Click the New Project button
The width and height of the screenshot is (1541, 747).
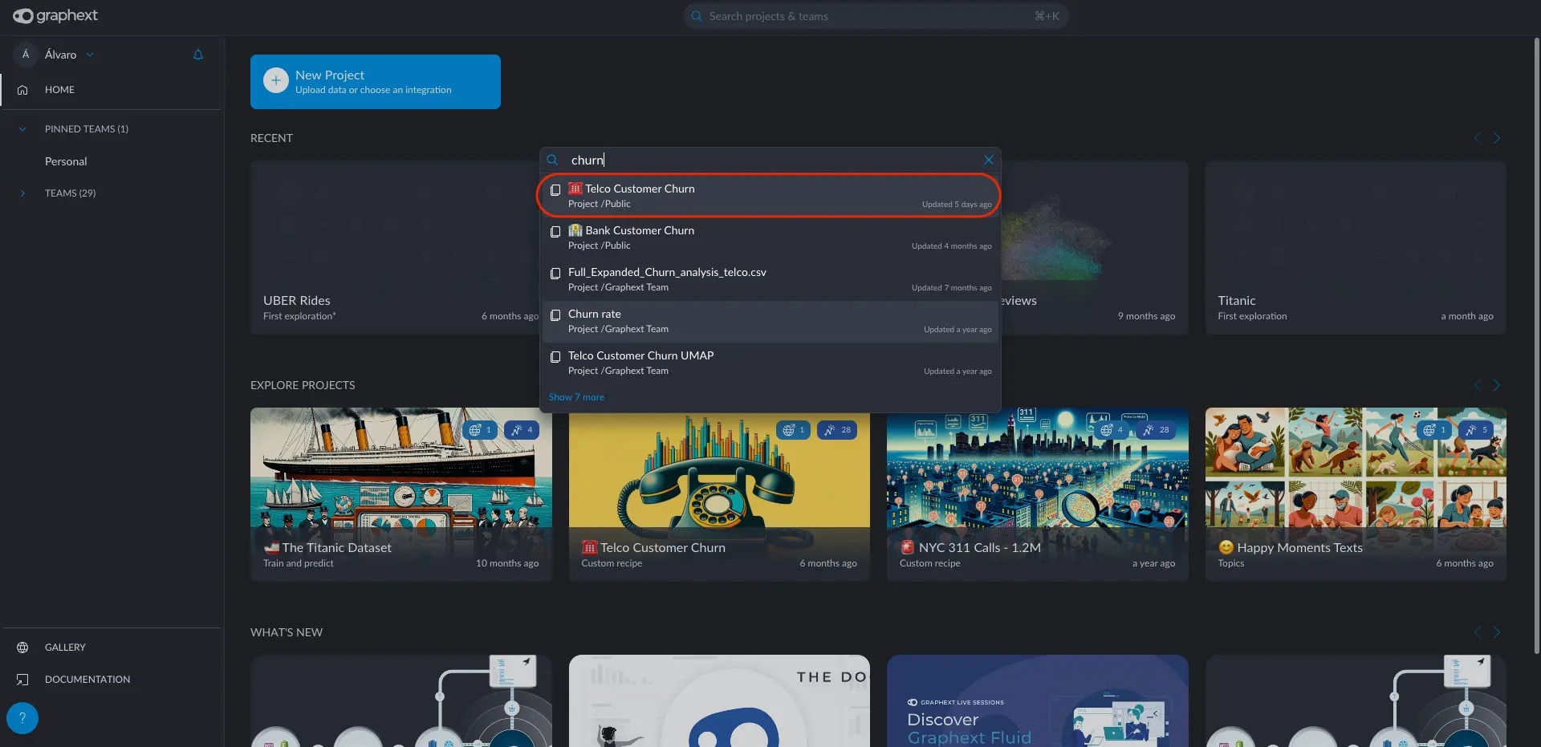(376, 82)
